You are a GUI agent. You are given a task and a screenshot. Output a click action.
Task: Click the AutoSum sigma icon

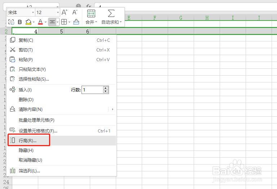click(x=111, y=14)
